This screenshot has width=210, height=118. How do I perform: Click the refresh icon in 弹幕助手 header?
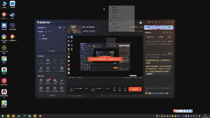pyautogui.click(x=171, y=33)
